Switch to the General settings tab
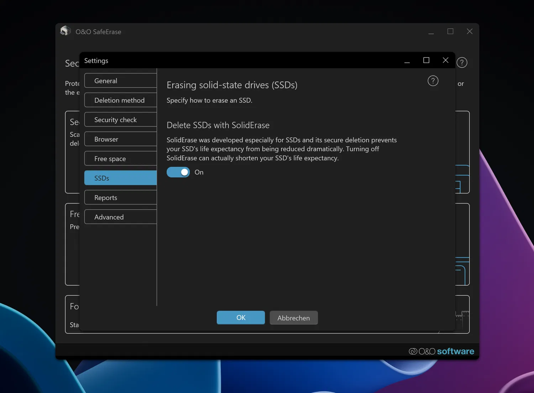 pyautogui.click(x=120, y=81)
